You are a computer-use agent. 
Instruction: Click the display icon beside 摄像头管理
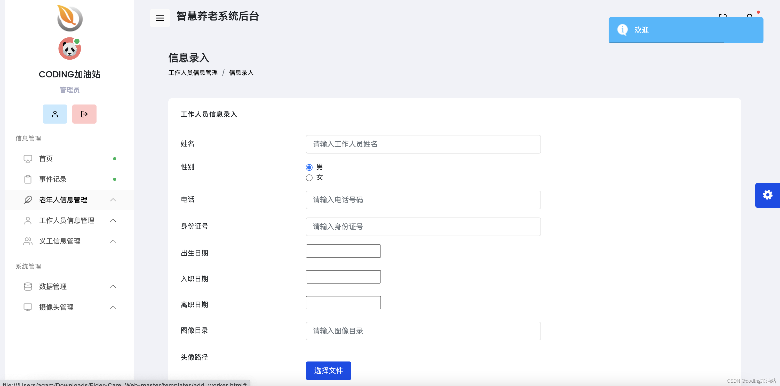point(28,307)
